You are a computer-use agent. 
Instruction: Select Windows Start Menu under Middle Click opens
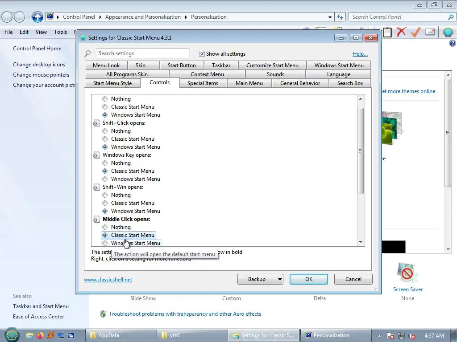[105, 243]
